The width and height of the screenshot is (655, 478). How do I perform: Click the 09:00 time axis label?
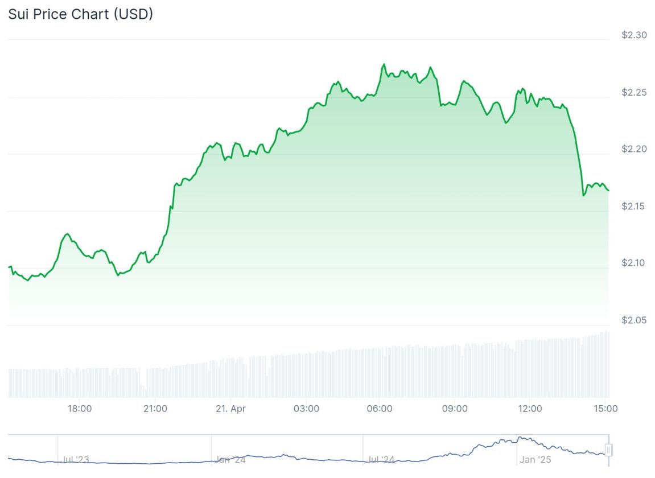tap(455, 409)
